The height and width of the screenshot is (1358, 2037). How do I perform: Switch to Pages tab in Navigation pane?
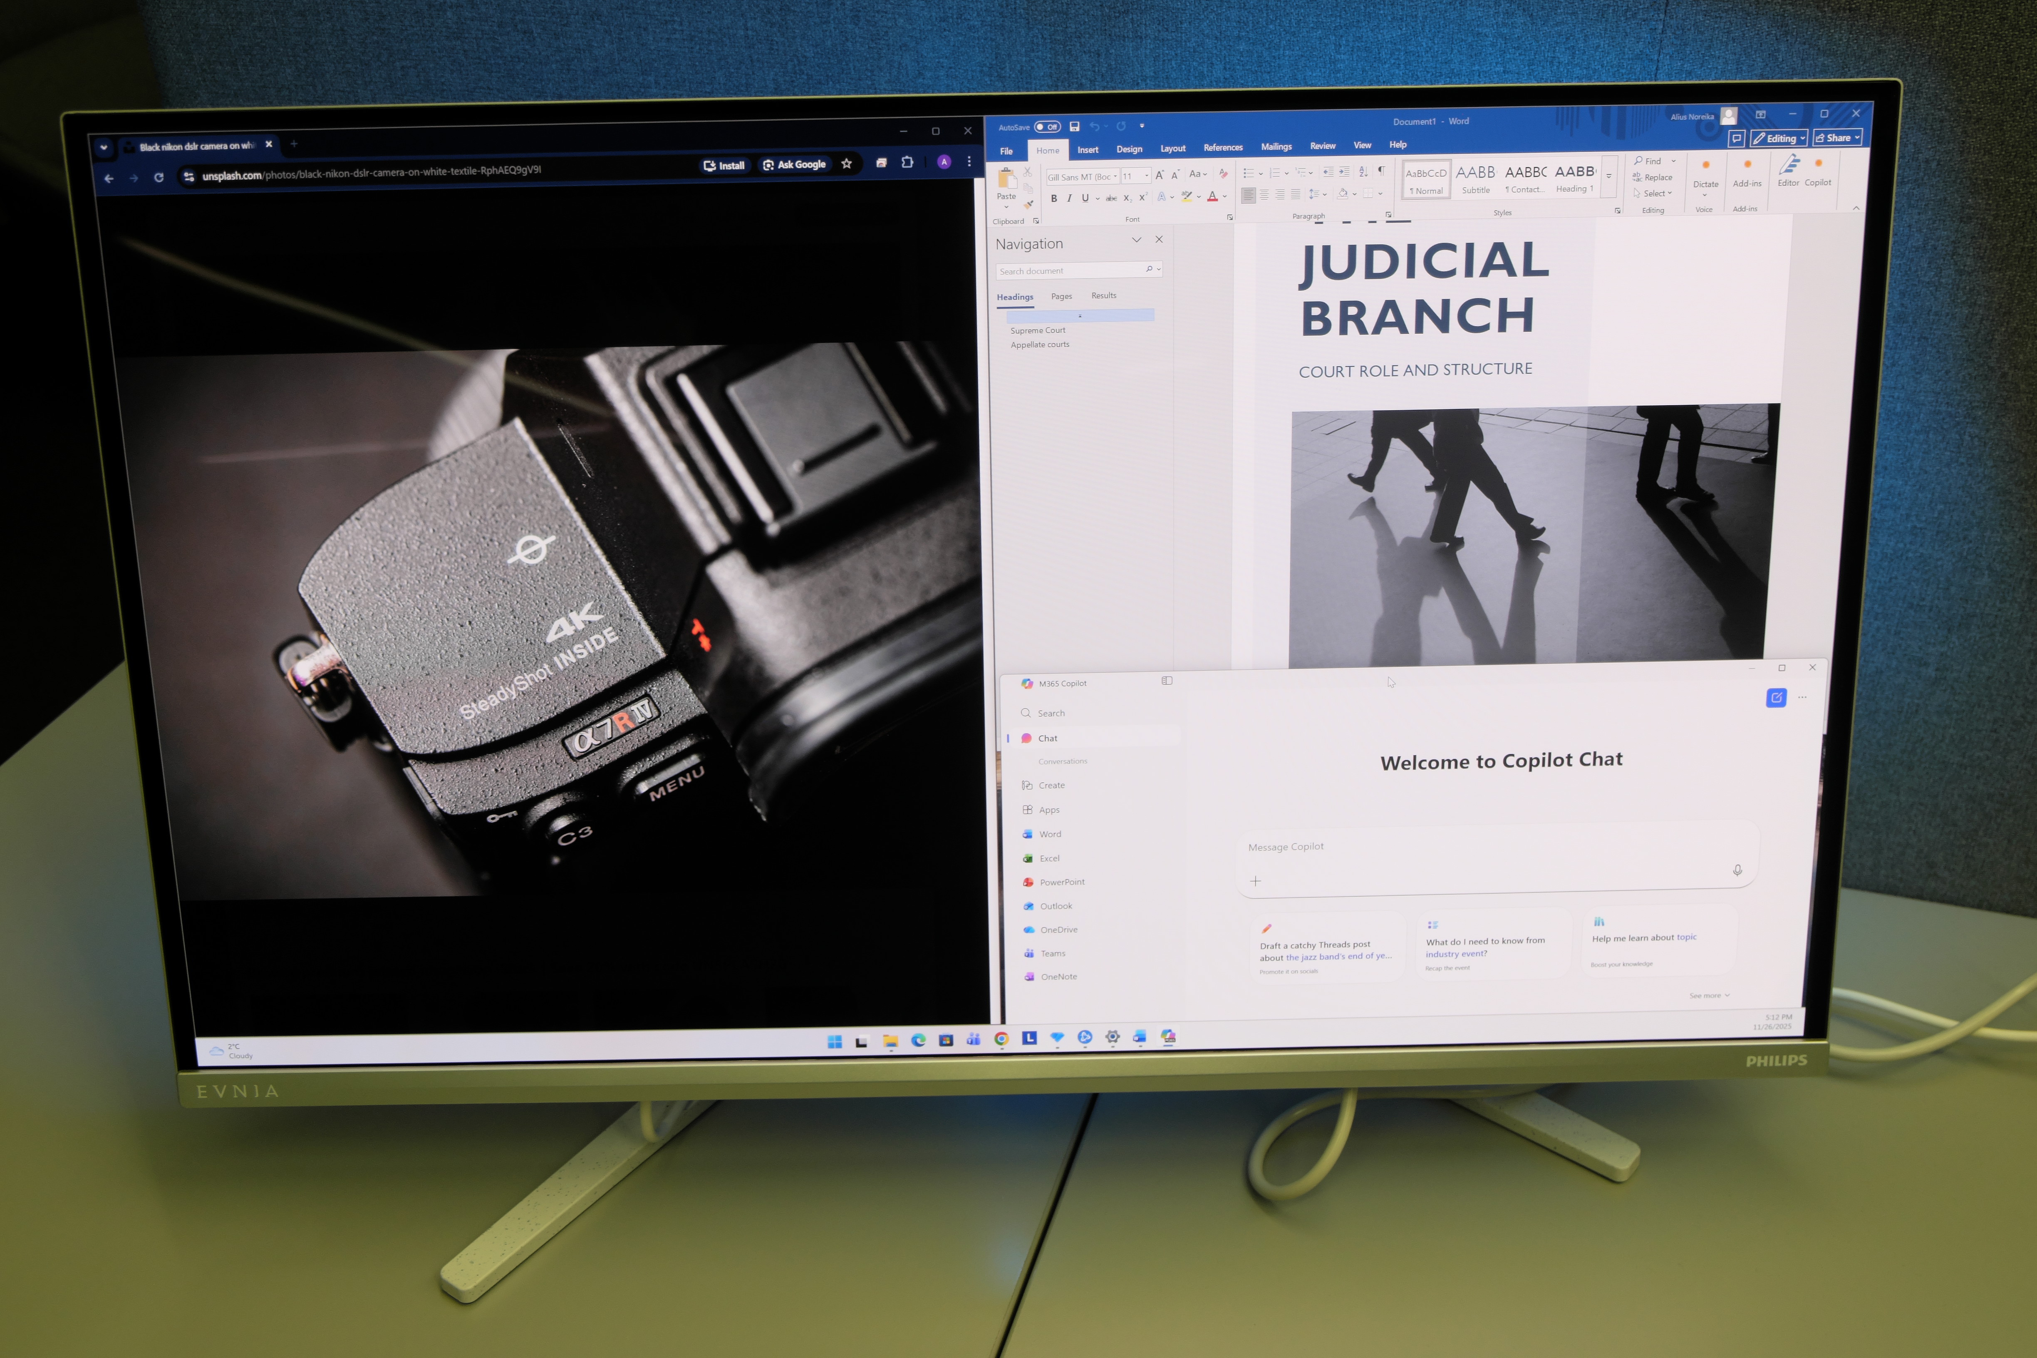[1061, 296]
